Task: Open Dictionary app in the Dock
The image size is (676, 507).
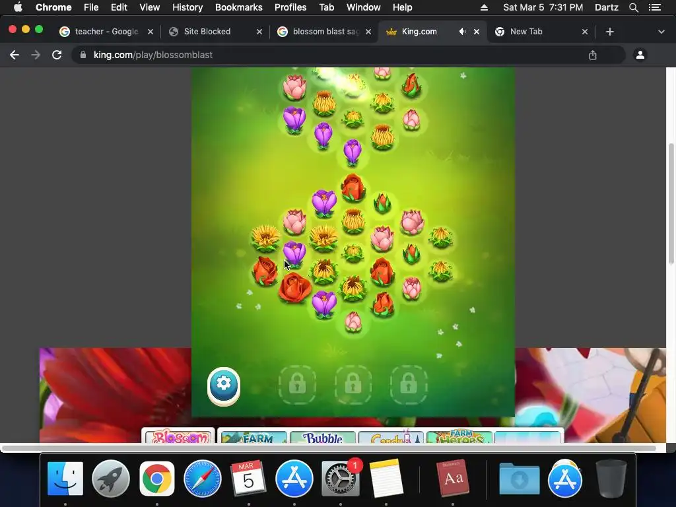Action: [453, 479]
